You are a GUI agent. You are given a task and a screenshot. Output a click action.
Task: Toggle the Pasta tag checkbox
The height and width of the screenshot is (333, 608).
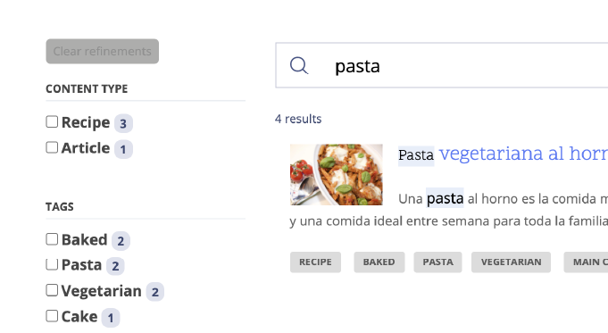tap(52, 265)
